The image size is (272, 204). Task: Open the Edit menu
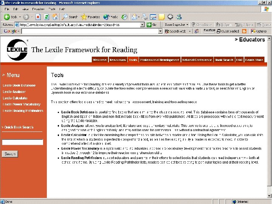[15, 9]
